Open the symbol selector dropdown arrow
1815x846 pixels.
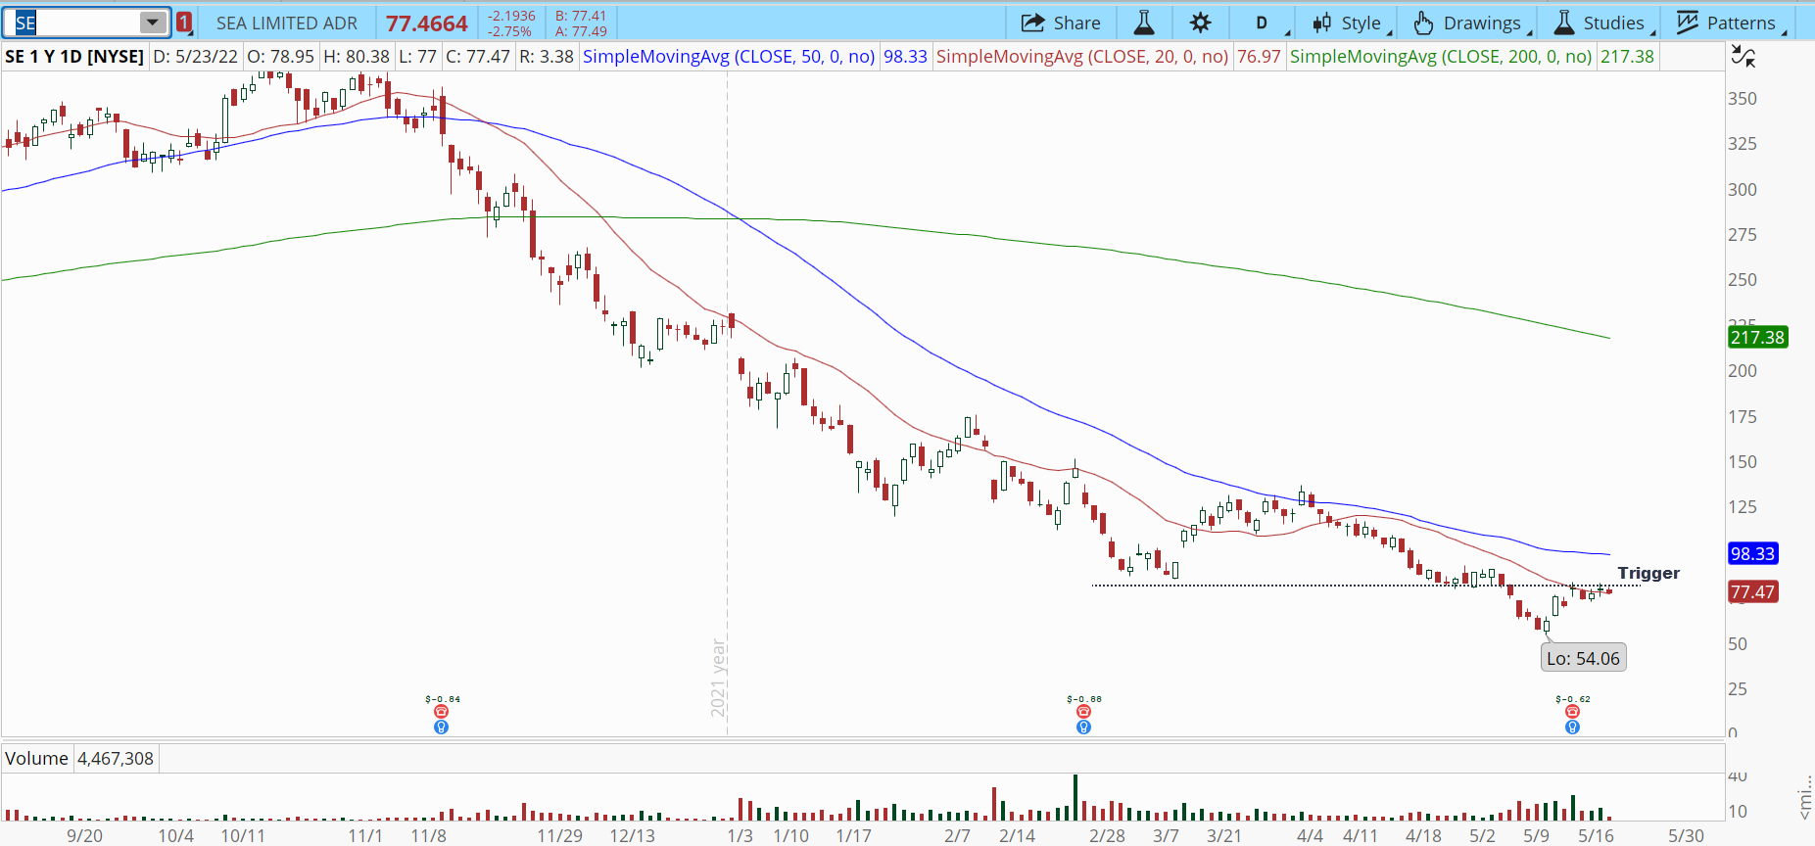tap(153, 23)
